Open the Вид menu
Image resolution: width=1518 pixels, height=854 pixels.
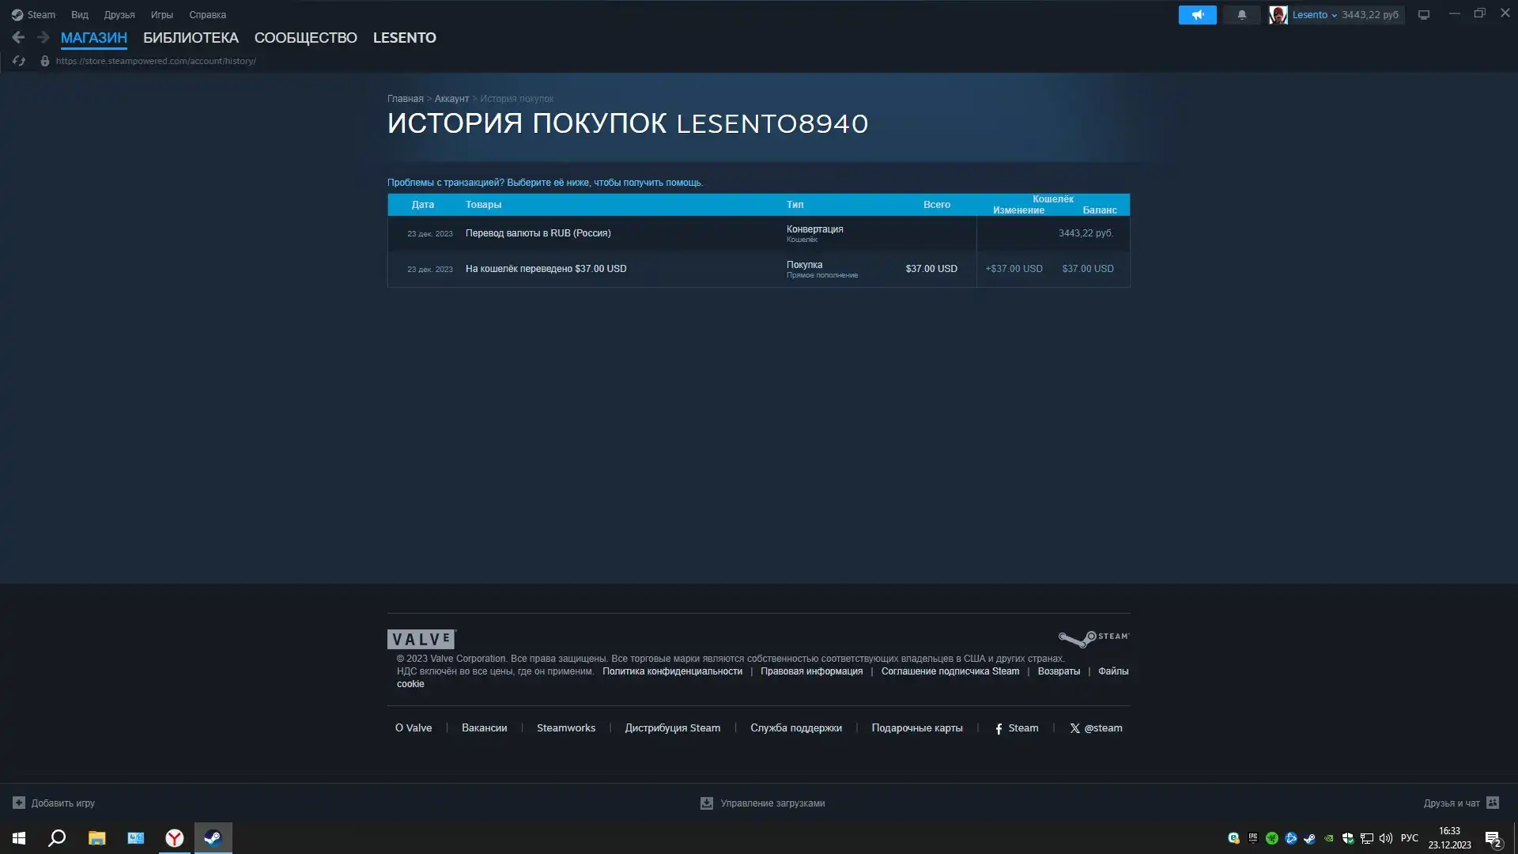tap(80, 15)
